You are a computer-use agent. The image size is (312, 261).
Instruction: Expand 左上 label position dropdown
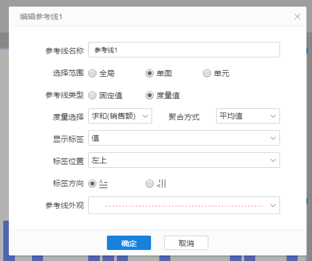(x=184, y=160)
